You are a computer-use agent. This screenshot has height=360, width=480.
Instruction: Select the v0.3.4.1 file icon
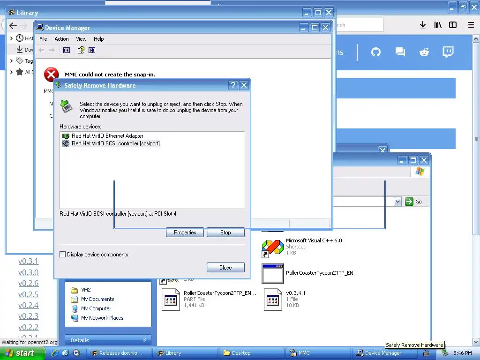(273, 300)
